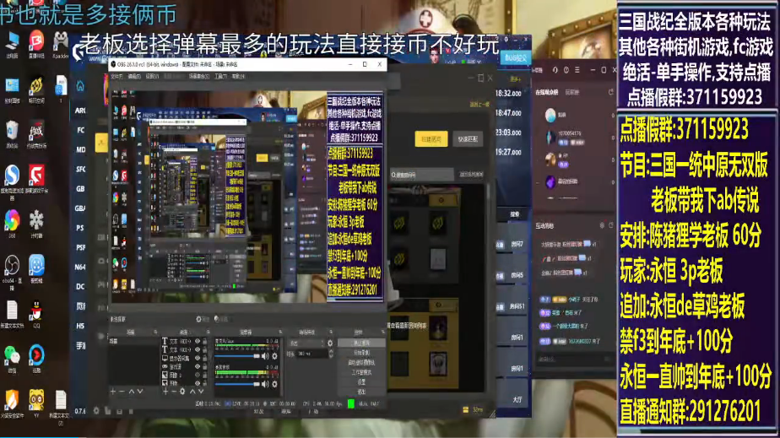Open source properties gear in sources toolbar
Viewport: 780px width, 438px height.
(182, 392)
